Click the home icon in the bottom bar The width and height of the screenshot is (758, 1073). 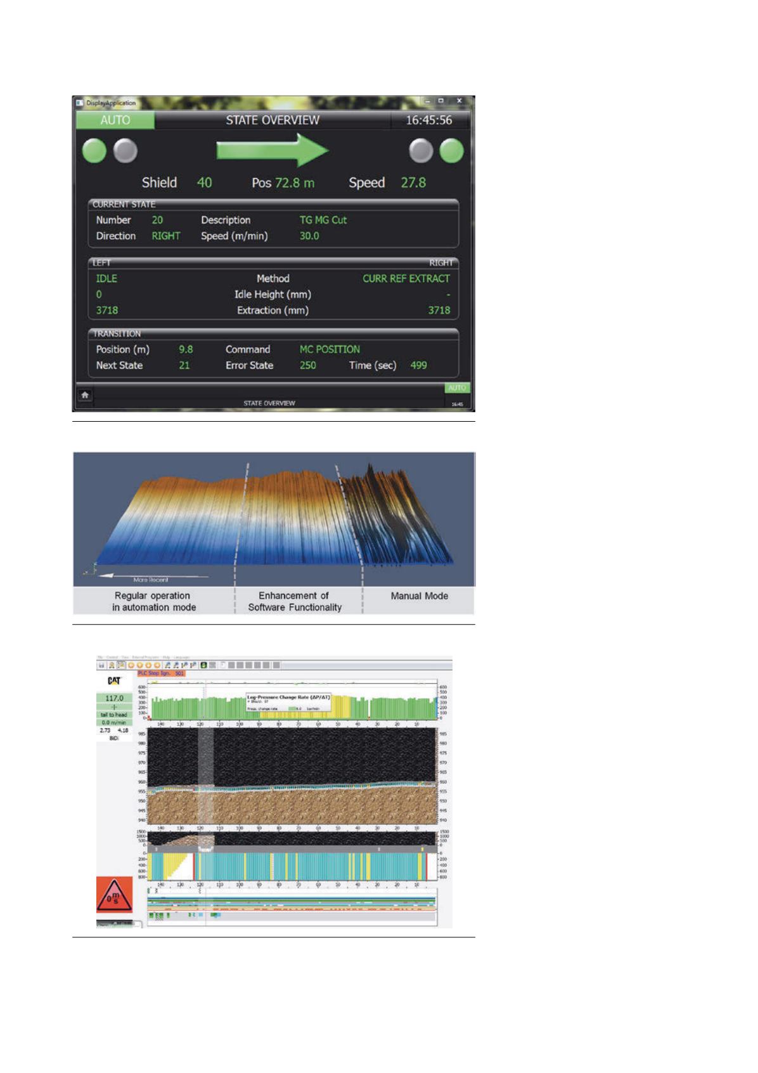click(85, 395)
